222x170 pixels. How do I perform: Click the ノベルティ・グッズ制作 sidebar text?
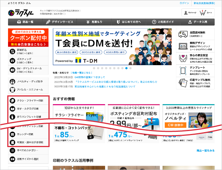[30, 82]
